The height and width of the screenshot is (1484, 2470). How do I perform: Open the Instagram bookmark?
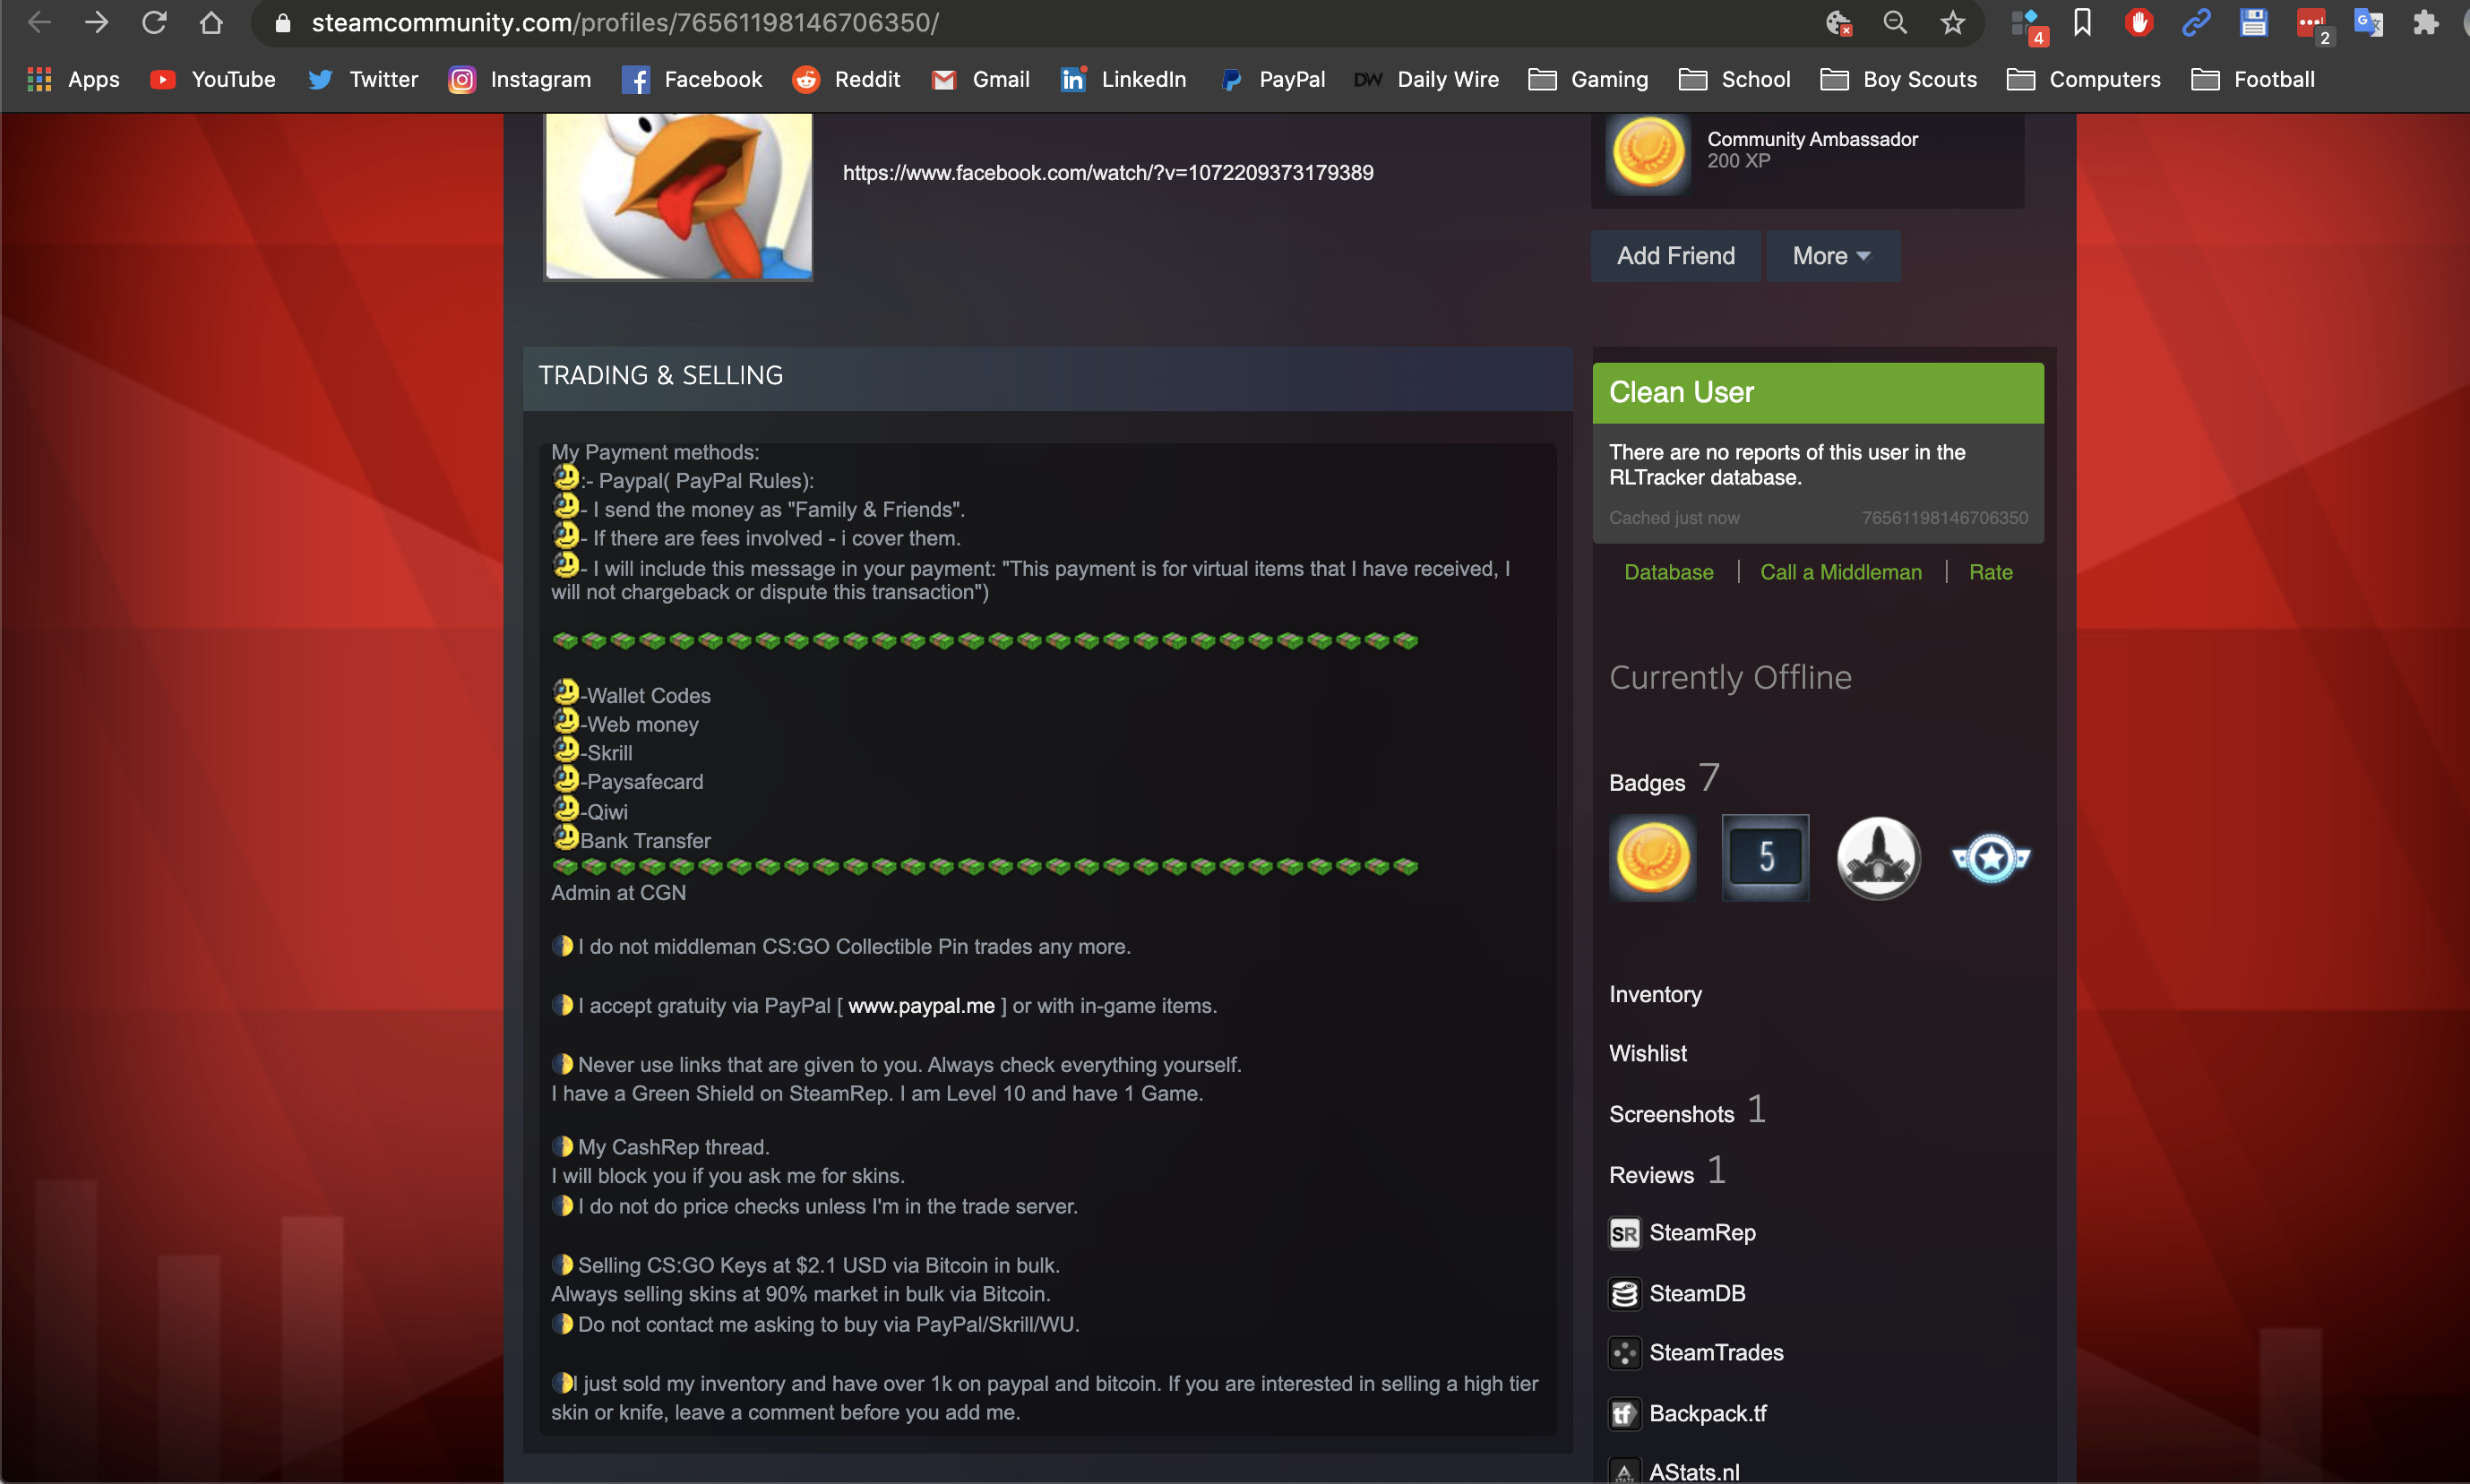point(521,79)
